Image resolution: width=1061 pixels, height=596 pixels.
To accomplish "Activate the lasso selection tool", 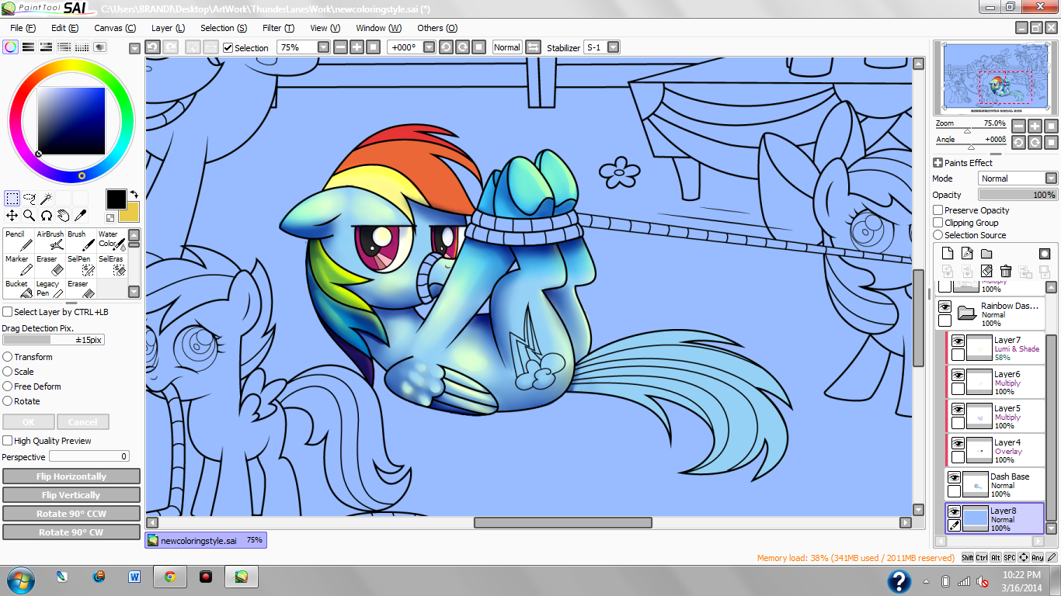I will click(x=30, y=199).
